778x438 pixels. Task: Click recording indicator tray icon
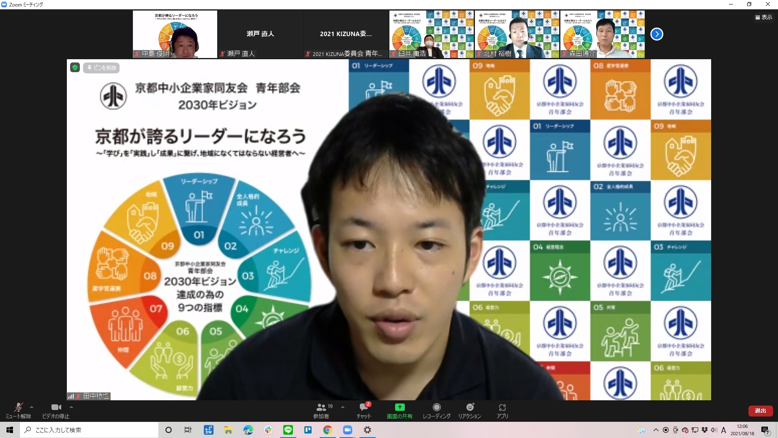tap(666, 430)
